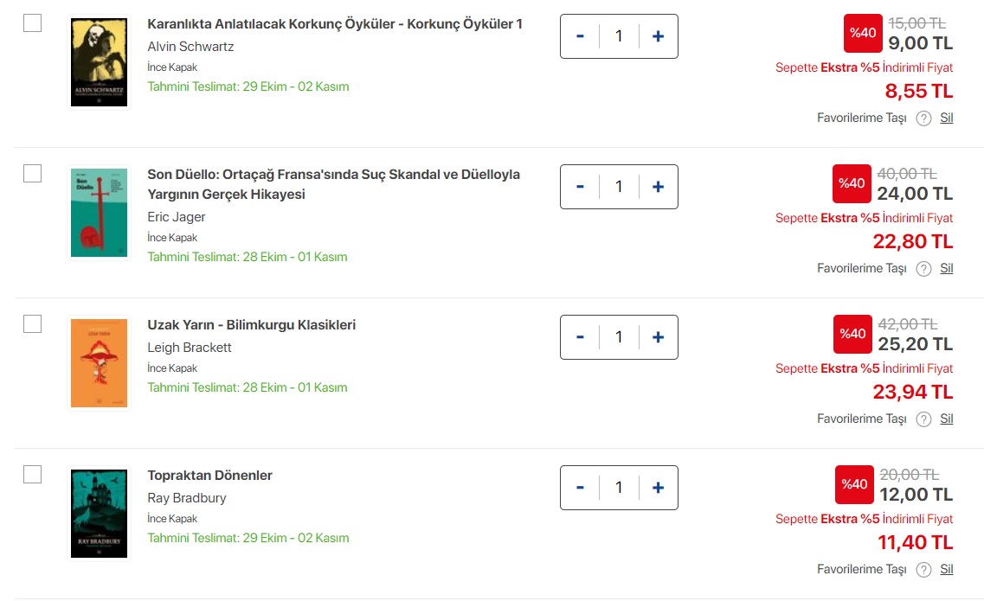Click Favorilerime Taşı for Karanlıkta Anlatılacak
The width and height of the screenshot is (984, 601).
[x=861, y=118]
